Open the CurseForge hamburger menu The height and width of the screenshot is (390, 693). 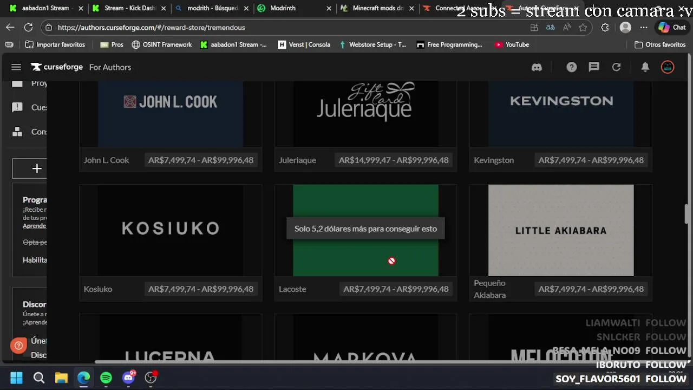coord(16,67)
